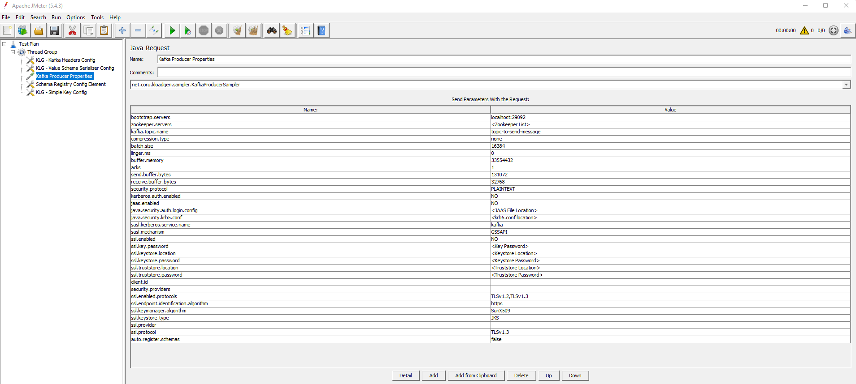Select KLG - Value Schema Serializer Config
856x384 pixels.
pos(75,68)
